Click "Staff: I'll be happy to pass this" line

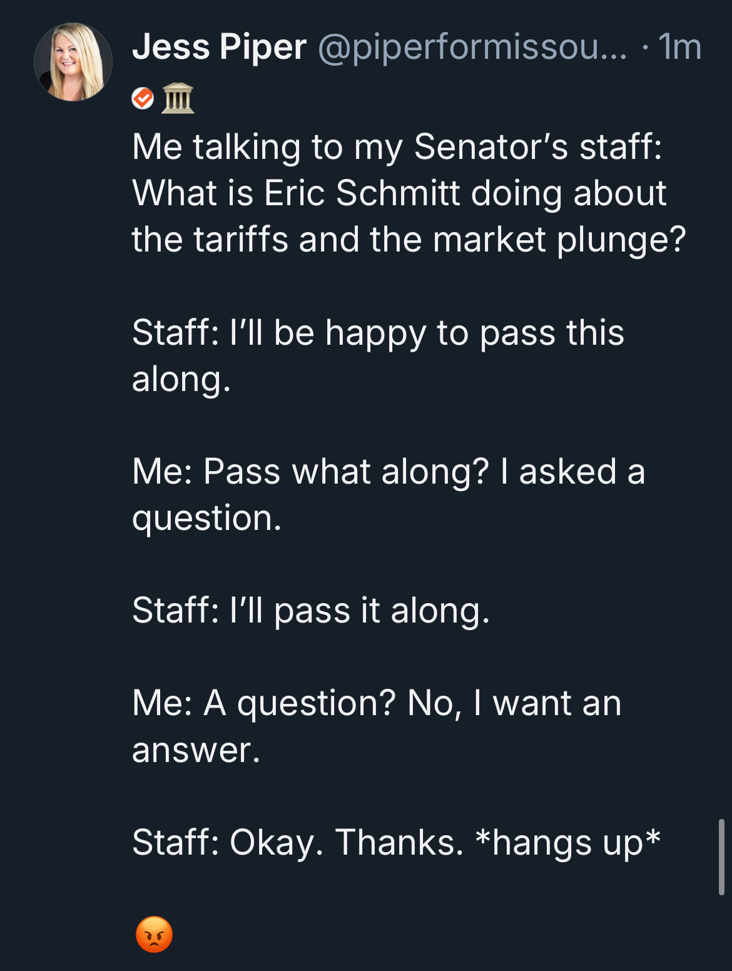(378, 332)
